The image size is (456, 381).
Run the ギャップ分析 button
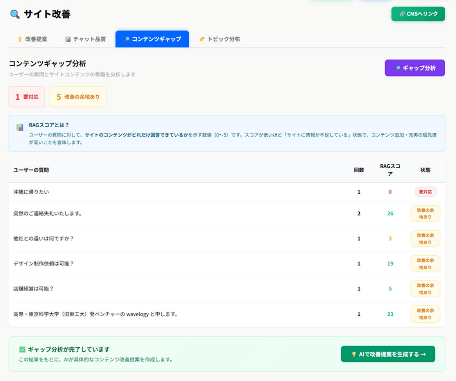click(415, 68)
